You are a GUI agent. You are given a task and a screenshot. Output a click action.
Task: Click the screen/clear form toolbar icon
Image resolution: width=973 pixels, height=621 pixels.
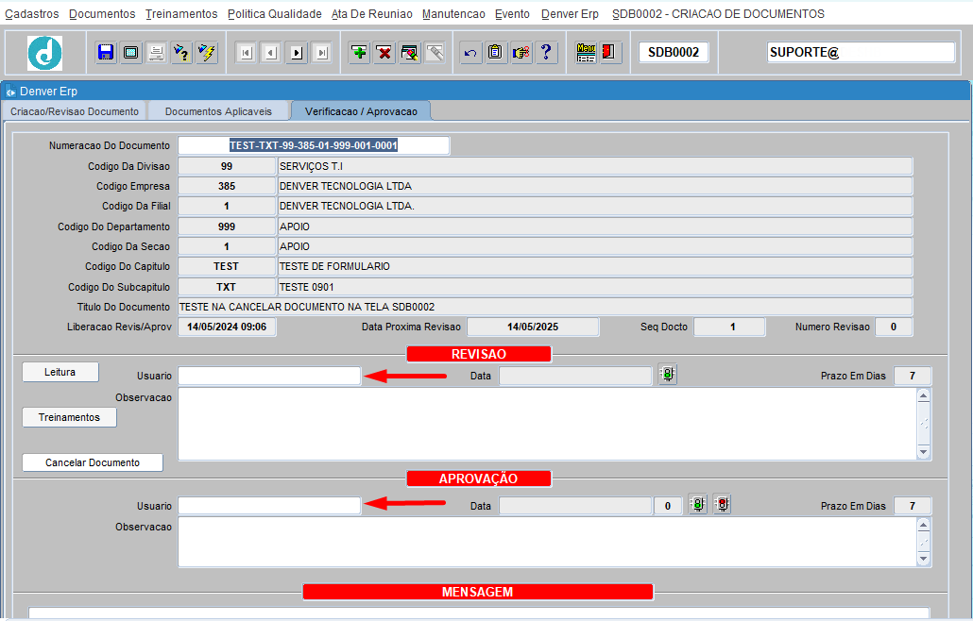pyautogui.click(x=131, y=53)
